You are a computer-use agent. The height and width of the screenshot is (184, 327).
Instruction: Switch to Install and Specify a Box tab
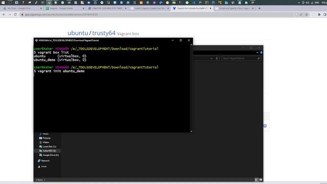(234, 8)
